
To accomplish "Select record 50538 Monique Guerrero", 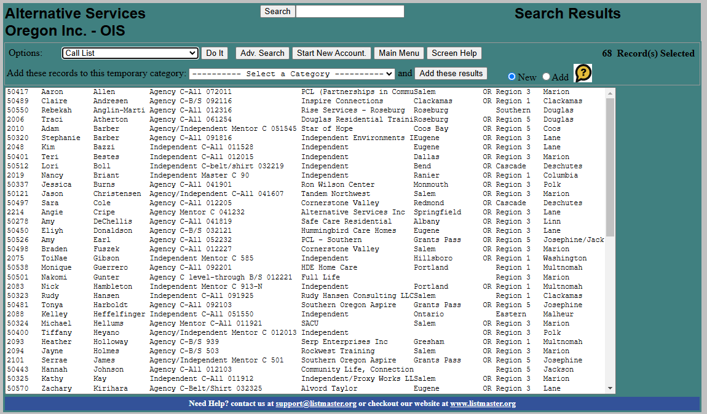I will pyautogui.click(x=306, y=268).
